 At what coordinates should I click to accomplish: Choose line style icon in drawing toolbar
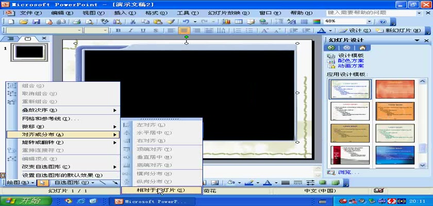pyautogui.click(x=285, y=182)
